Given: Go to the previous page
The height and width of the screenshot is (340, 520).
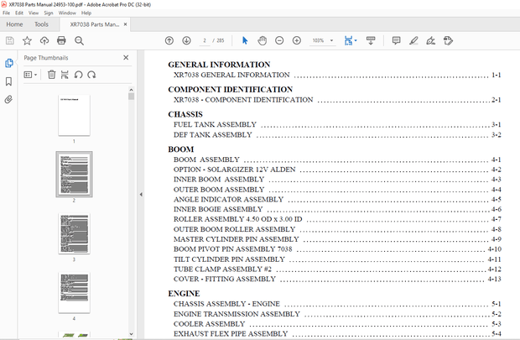Looking at the screenshot, I should (169, 40).
